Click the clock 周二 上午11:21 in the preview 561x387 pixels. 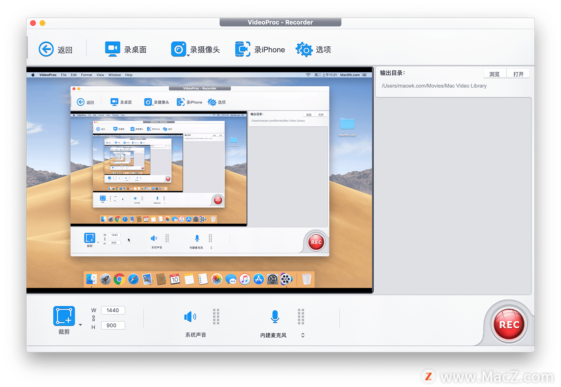pos(326,75)
